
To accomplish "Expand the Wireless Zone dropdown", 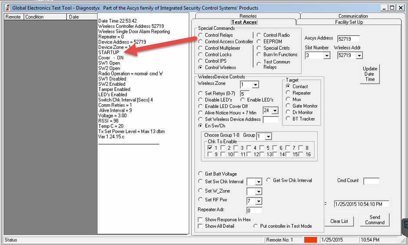I will pyautogui.click(x=256, y=85).
